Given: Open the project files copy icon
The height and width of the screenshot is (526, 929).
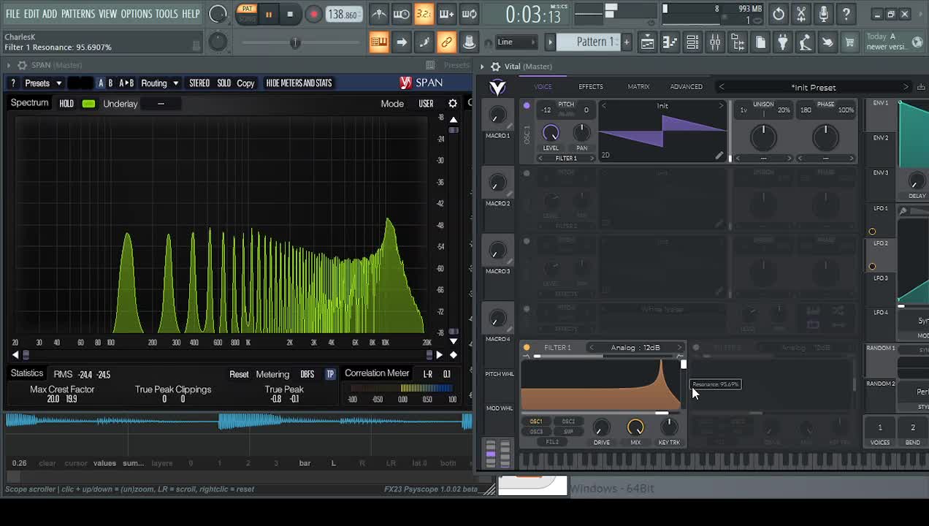Looking at the screenshot, I should (x=760, y=42).
